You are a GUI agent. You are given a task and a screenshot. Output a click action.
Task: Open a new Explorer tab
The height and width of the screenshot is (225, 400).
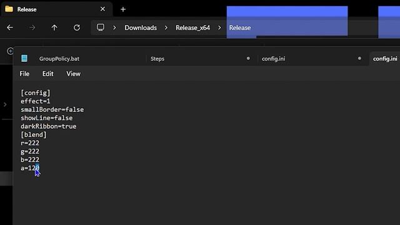click(123, 9)
